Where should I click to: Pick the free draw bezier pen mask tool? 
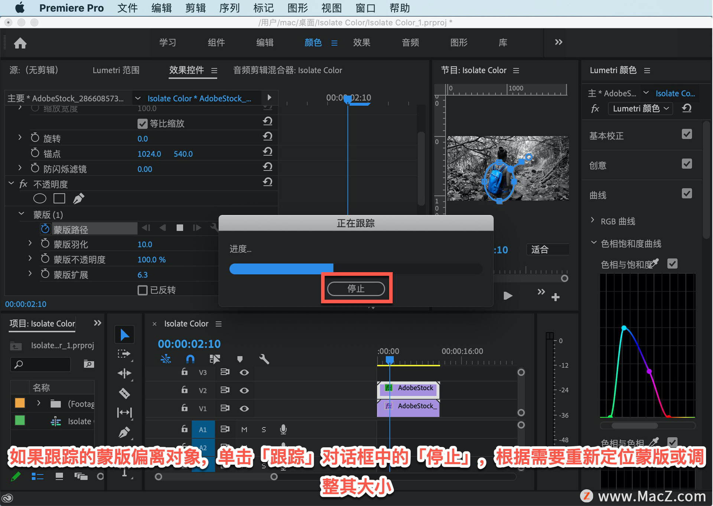tap(78, 199)
